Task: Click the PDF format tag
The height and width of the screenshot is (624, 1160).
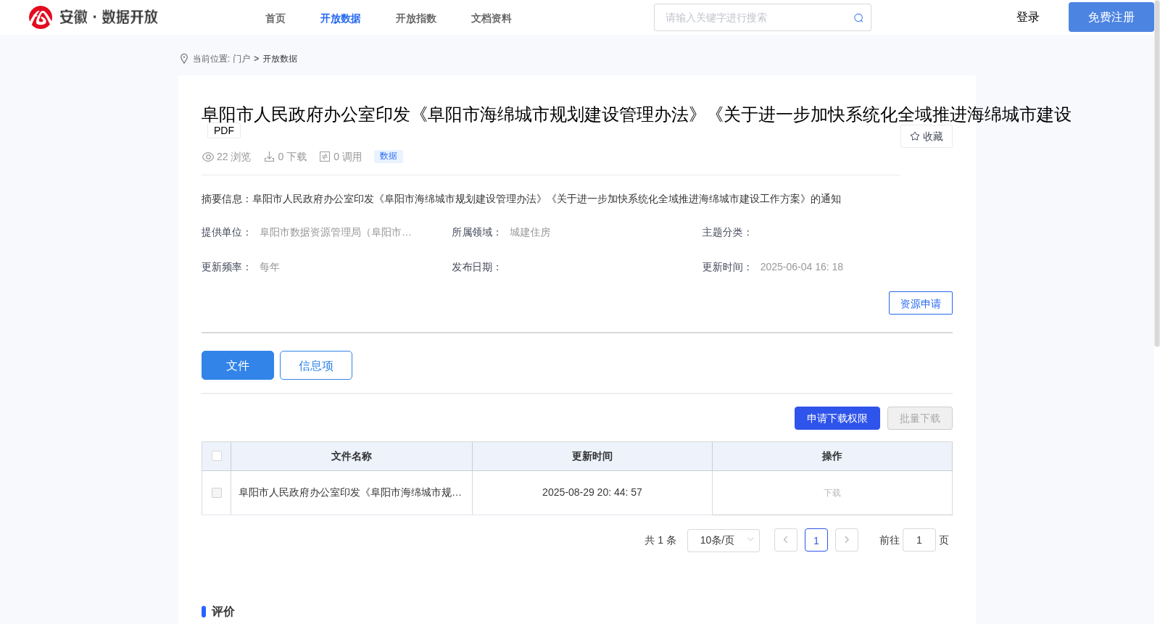Action: 224,130
